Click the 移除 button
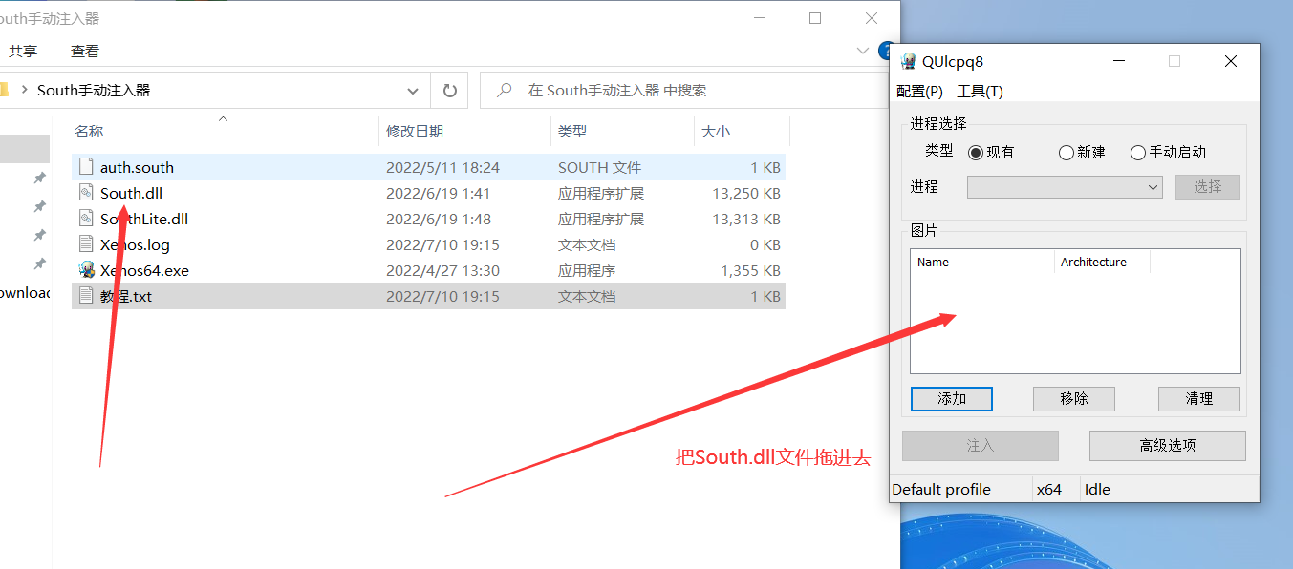 coord(1074,399)
